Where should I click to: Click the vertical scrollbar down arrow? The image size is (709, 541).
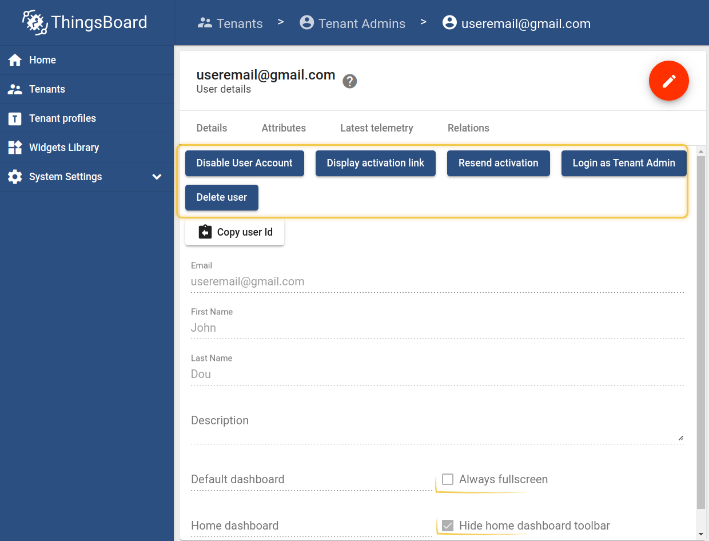[x=701, y=535]
